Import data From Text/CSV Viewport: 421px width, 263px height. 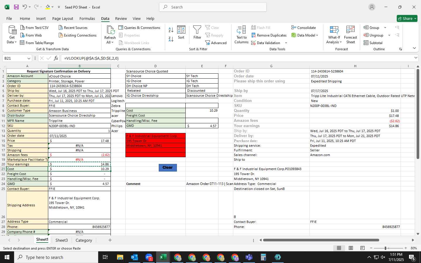coord(34,27)
